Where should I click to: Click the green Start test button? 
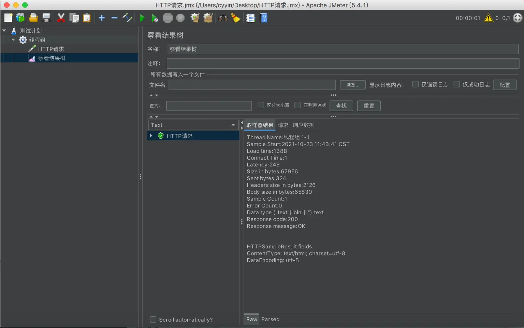[x=142, y=18]
